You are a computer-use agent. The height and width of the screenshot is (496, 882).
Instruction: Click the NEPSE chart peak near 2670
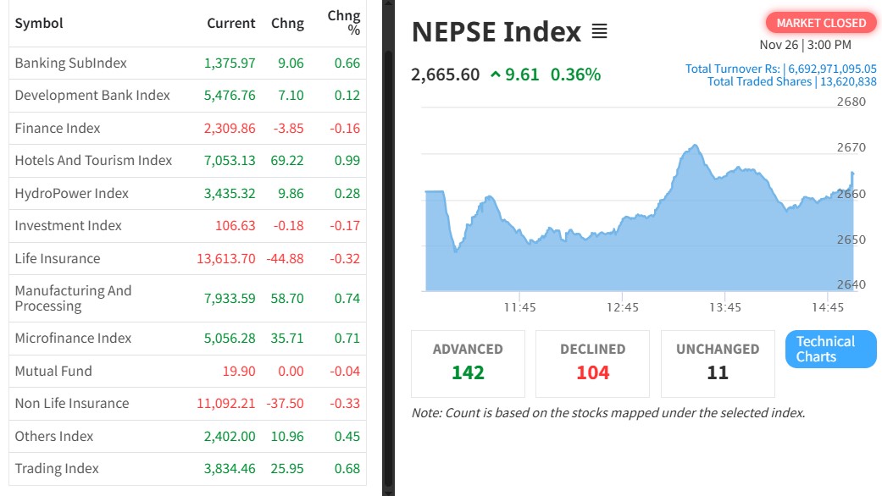click(x=694, y=146)
